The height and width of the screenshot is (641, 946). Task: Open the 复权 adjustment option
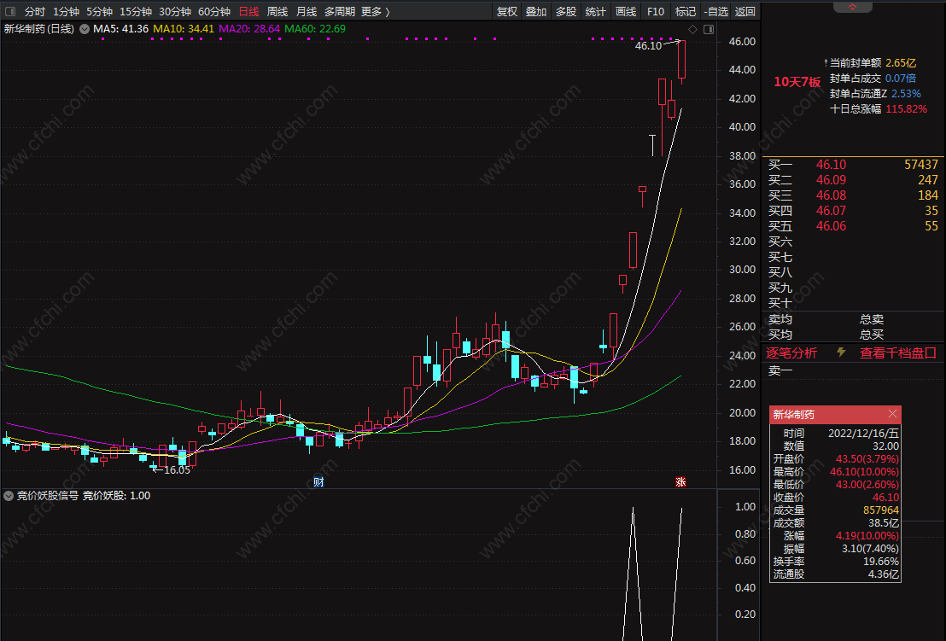507,11
